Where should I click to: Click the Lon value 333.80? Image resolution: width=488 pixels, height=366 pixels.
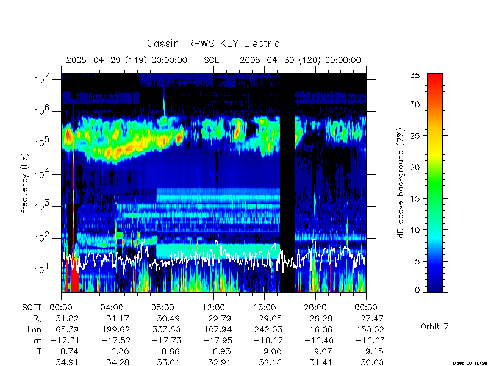point(166,329)
